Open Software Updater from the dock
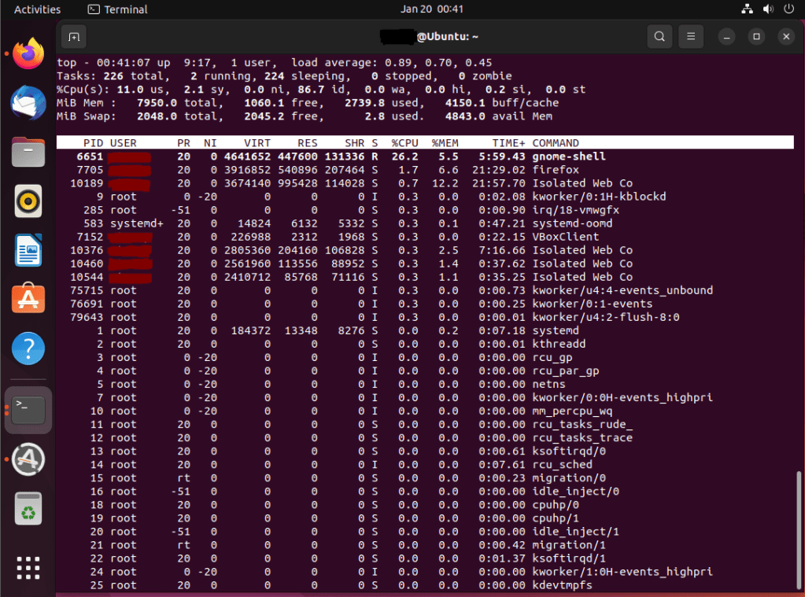Screen dimensions: 805x597 [28, 459]
